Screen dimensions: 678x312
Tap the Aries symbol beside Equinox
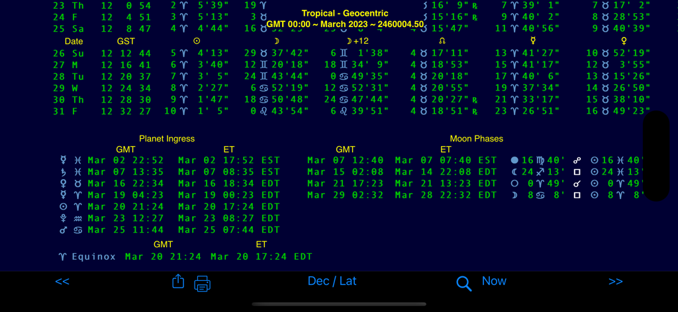pyautogui.click(x=62, y=256)
